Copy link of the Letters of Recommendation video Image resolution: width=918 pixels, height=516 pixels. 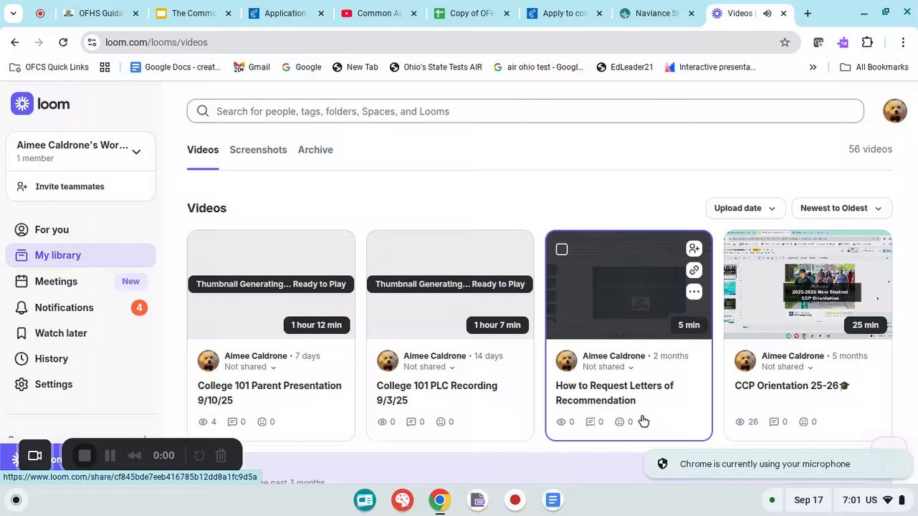point(694,270)
